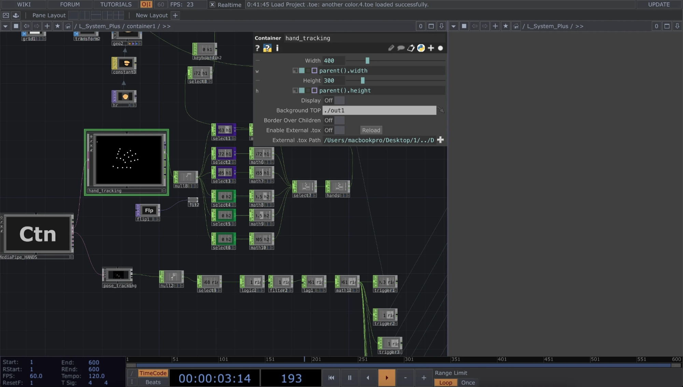Click the Once range limit button
Screen dimensions: 683x387
coord(468,383)
